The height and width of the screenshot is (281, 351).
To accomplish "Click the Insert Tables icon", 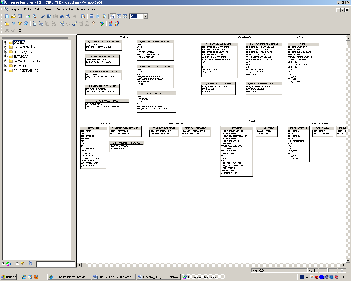I will tap(35, 24).
